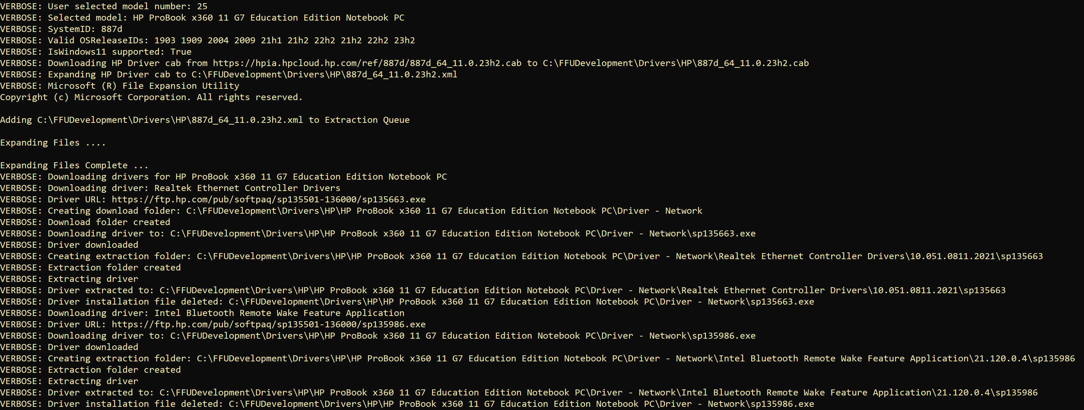Click the 'Copyright (c) Microsoft Corporation' line

tap(152, 97)
